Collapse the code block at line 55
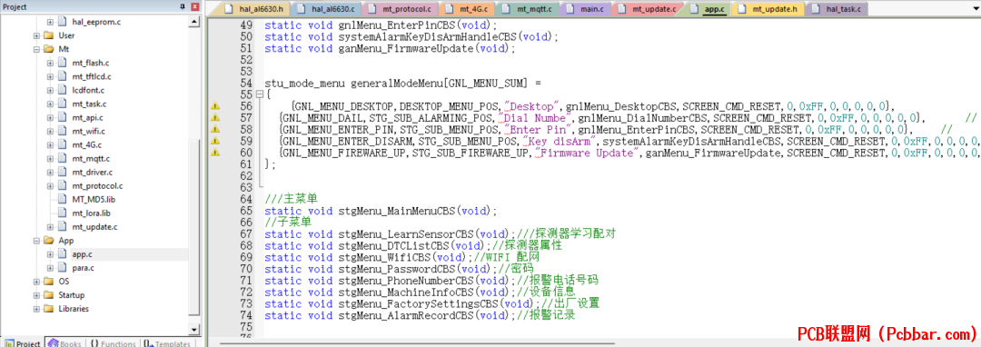Viewport: 981px width, 347px height. click(259, 94)
